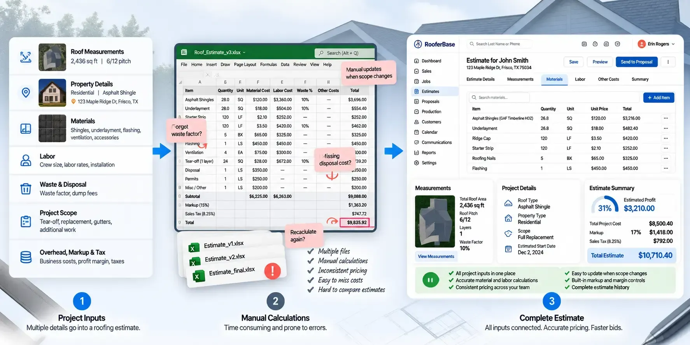Click the Waste & Disposal trash can icon
The width and height of the screenshot is (690, 345).
click(26, 189)
